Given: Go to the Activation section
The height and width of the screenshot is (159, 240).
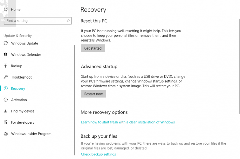Looking at the screenshot, I should pyautogui.click(x=19, y=100).
